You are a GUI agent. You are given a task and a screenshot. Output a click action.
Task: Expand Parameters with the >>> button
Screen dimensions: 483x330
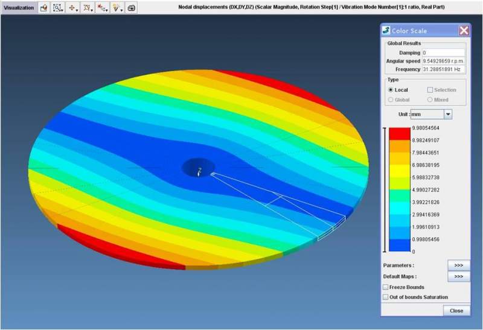click(x=459, y=265)
